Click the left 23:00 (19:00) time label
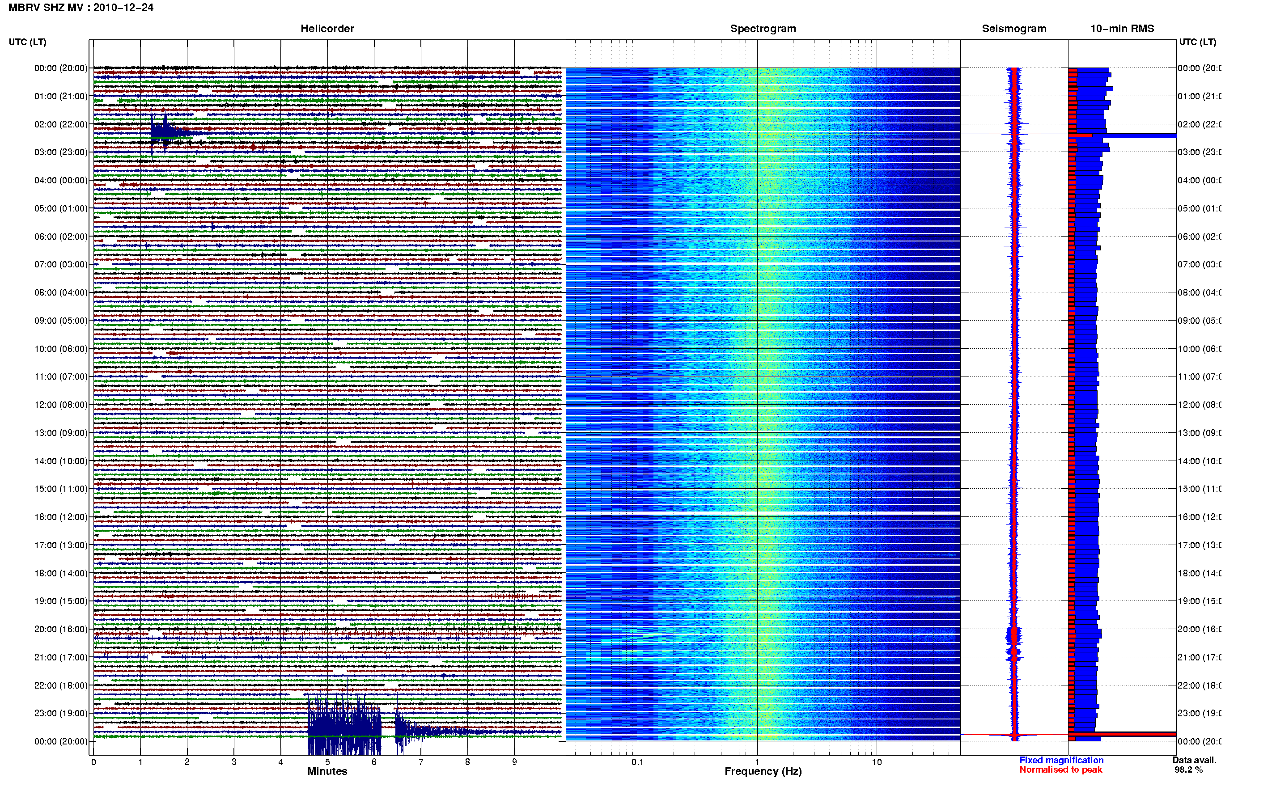Screen dimensions: 1272x795 click(61, 714)
